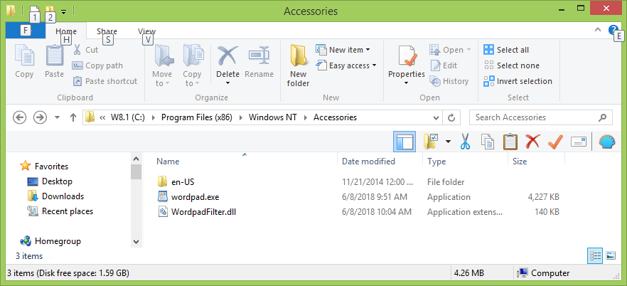Open the Copy to dropdown
Image resolution: width=627 pixels, height=286 pixels.
coord(193,65)
